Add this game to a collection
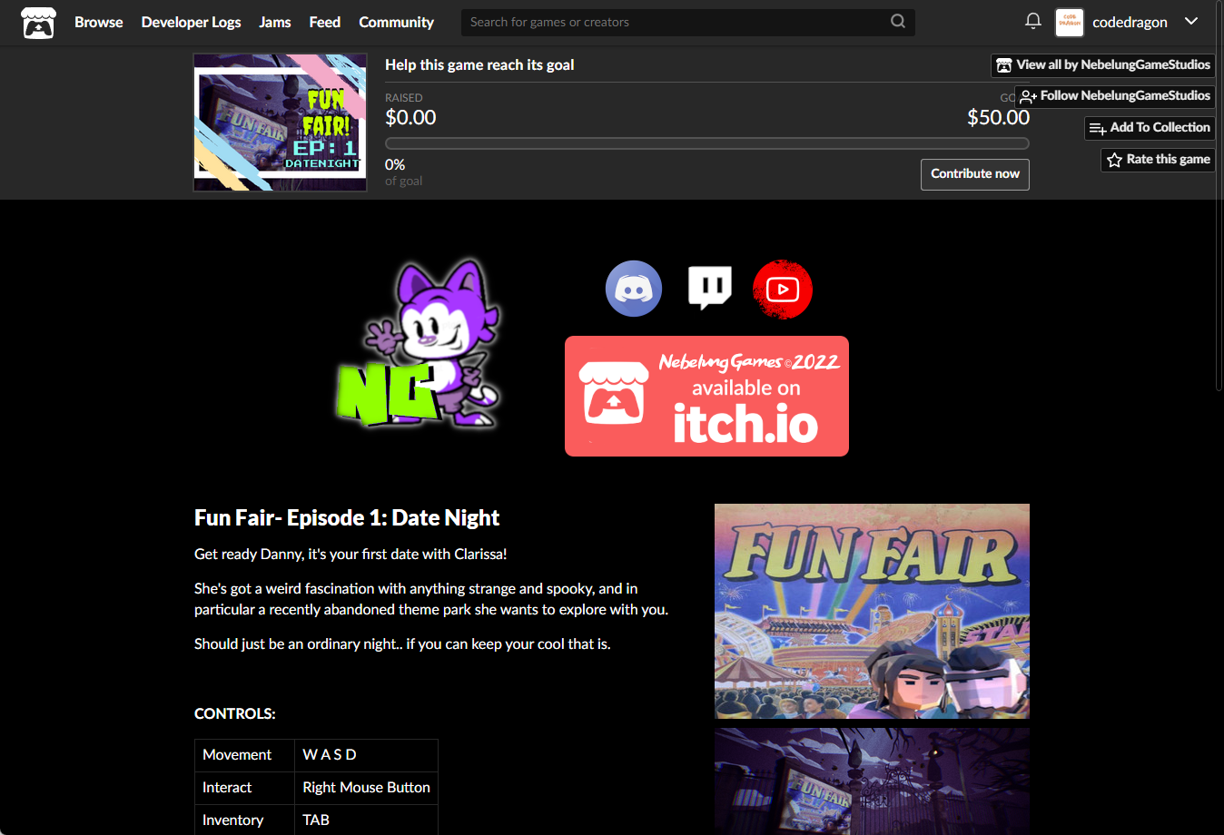1224x835 pixels. coord(1150,128)
